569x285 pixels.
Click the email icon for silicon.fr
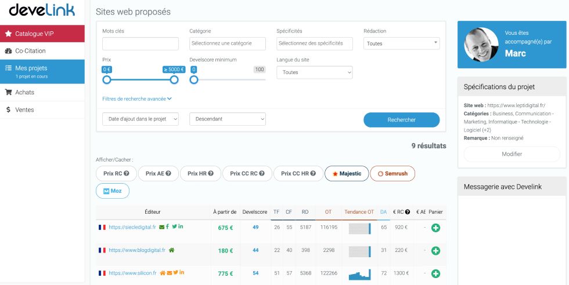point(169,273)
